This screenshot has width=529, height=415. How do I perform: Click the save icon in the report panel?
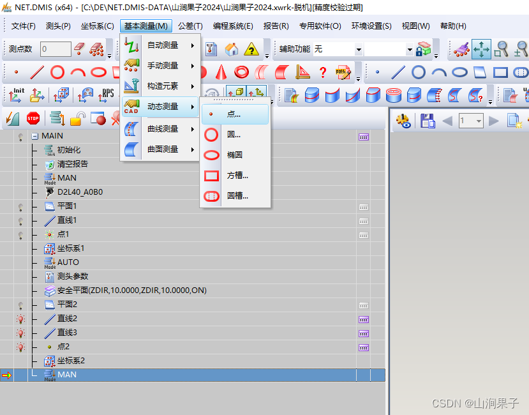pos(428,120)
